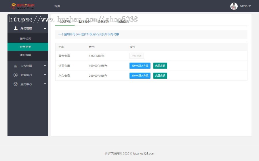Collapse the 账号管理 sidebar section
The height and width of the screenshot is (161, 259).
[45, 28]
